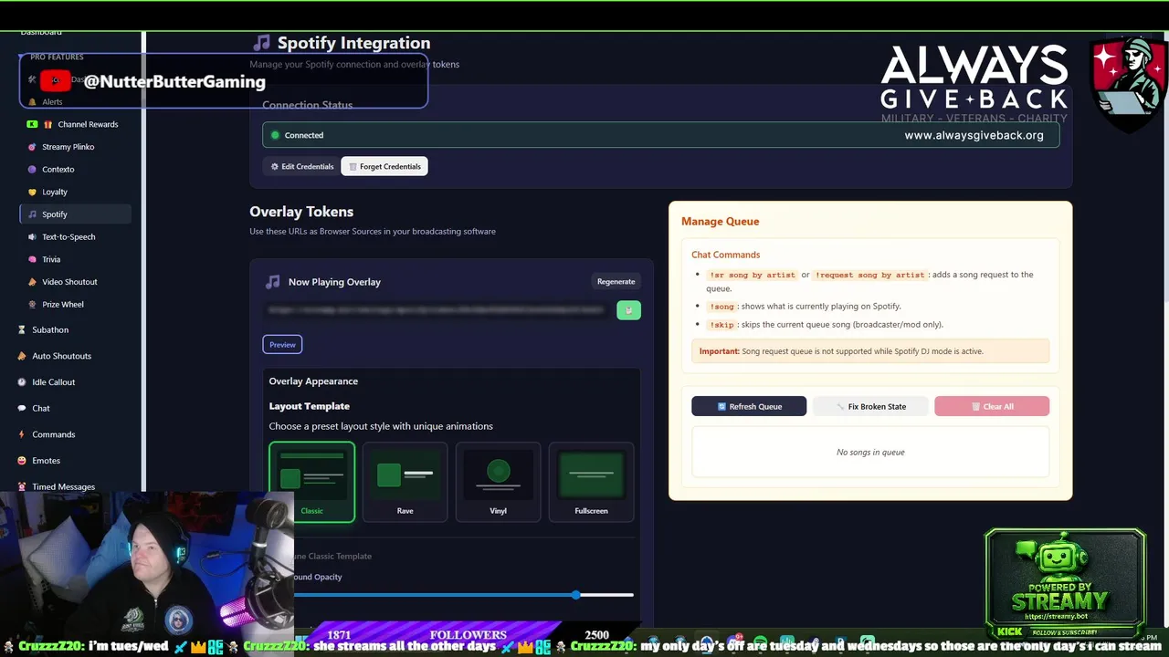
Task: Open Commands page in the sidebar
Action: pos(53,434)
